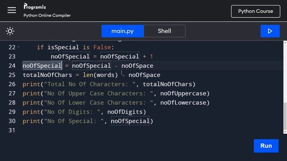Collapse the fold arrow on line 22
287x161 pixels.
(18, 47)
